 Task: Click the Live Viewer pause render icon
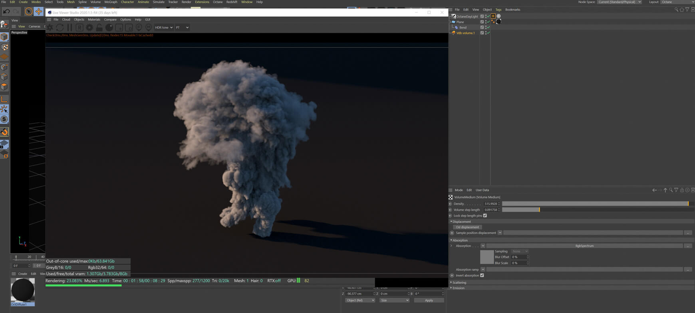(69, 28)
